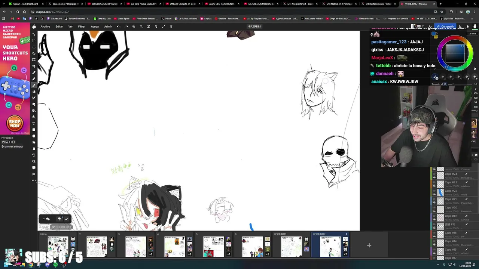The height and width of the screenshot is (269, 479).
Task: Click the Eliminar anuncios link
Action: [x=12, y=146]
